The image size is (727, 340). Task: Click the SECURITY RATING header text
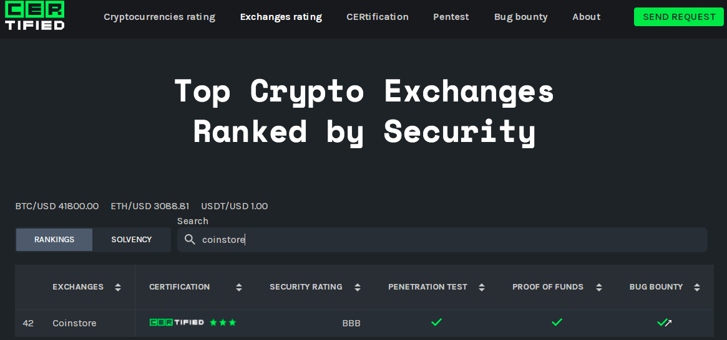(x=306, y=287)
